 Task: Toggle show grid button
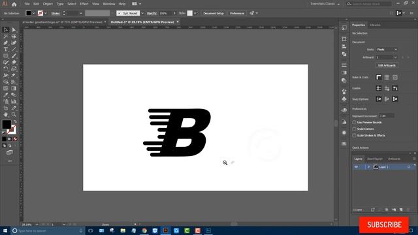click(x=387, y=77)
